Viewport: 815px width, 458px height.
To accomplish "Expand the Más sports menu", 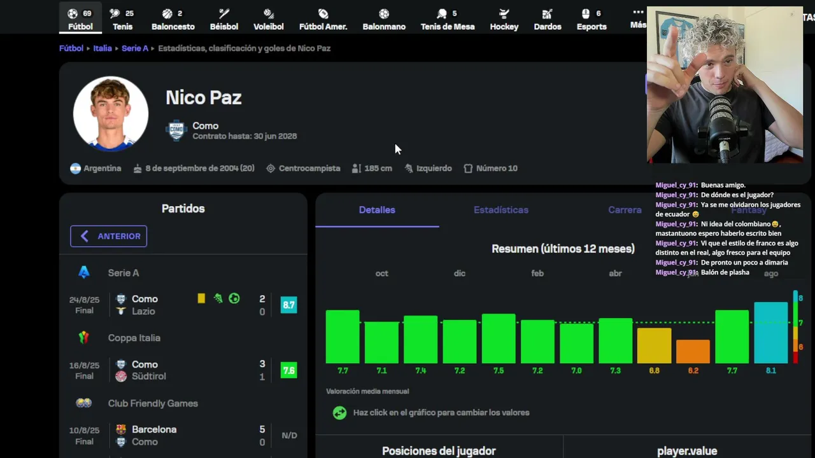I will tap(638, 18).
